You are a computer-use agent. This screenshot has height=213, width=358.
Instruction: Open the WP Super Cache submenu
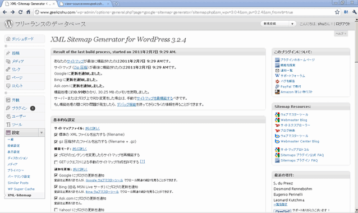point(21,189)
